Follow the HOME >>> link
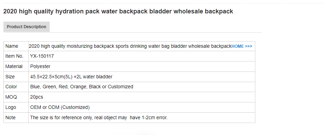 coord(242,46)
